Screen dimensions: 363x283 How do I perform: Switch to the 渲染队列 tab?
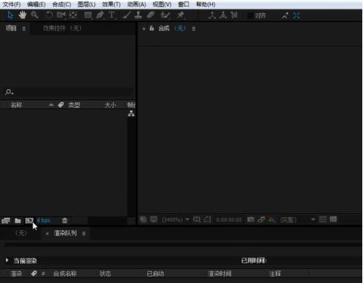pos(65,233)
